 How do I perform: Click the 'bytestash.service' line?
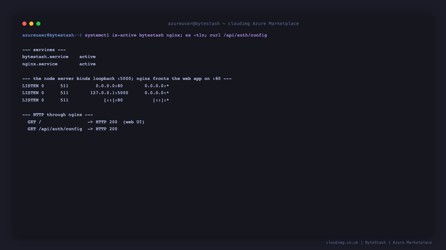[59, 57]
